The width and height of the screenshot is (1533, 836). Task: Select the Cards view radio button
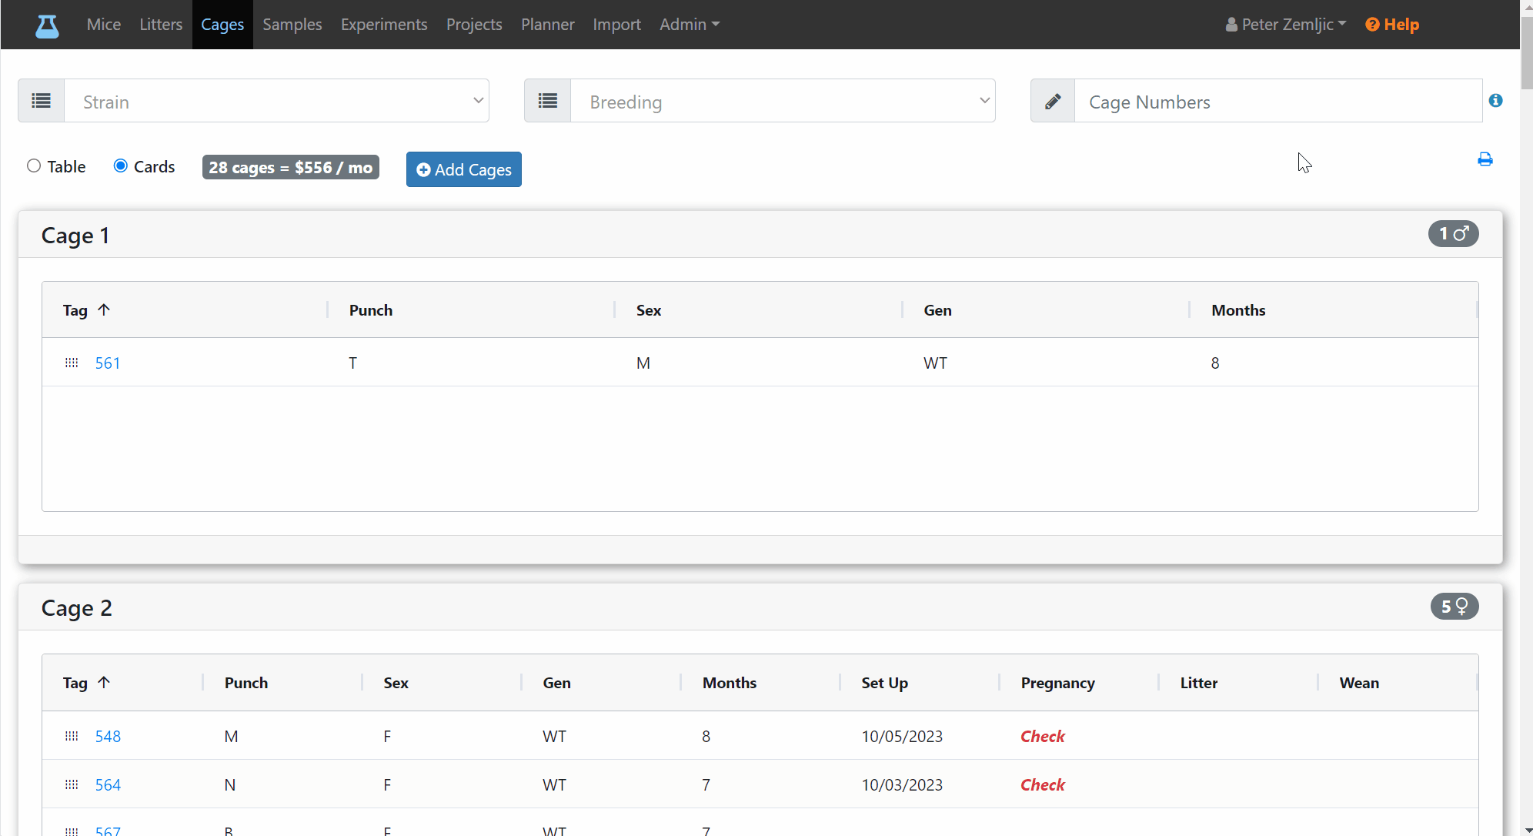(x=120, y=166)
